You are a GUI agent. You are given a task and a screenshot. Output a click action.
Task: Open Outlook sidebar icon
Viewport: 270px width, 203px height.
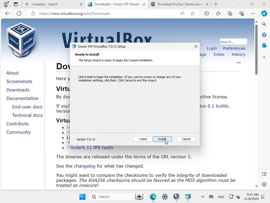point(264,45)
